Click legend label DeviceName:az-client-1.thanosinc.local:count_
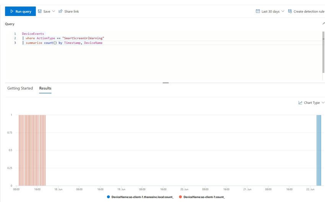Screen dimensions: 325x202 tap(142, 197)
